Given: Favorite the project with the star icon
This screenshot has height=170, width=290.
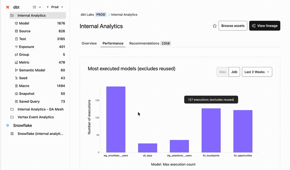Looking at the screenshot, I should click(215, 26).
